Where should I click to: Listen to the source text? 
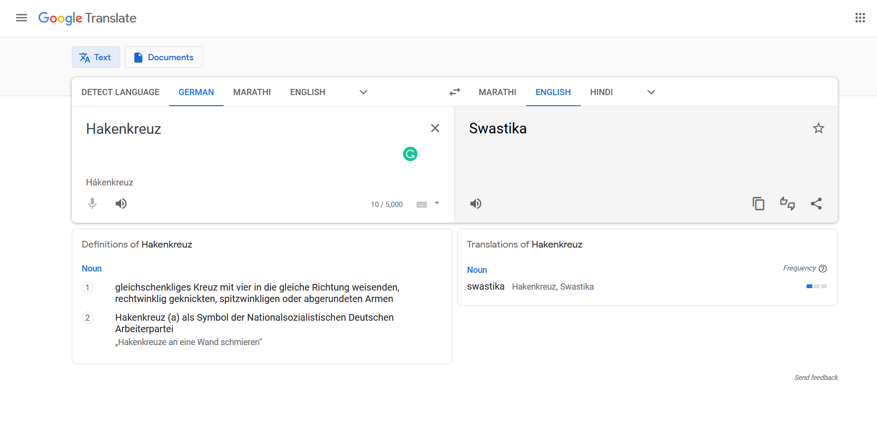click(121, 204)
